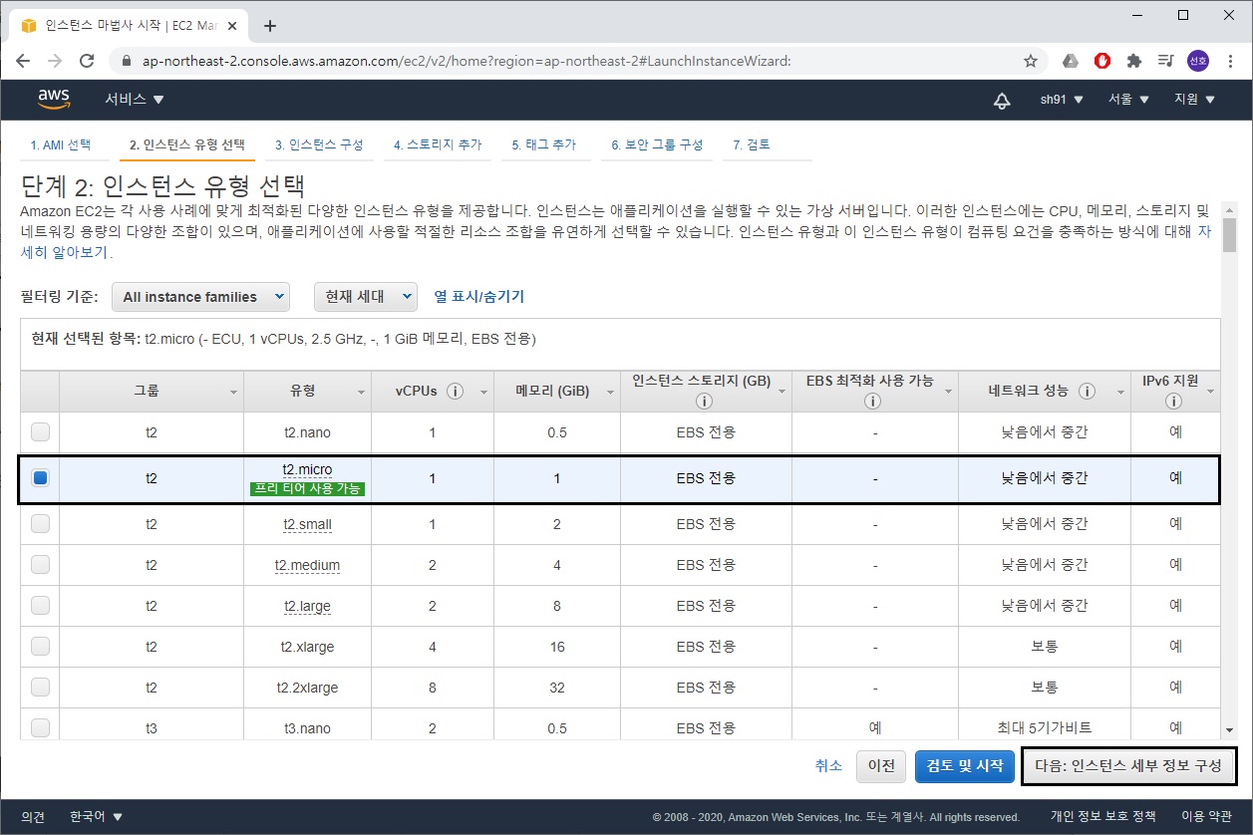Viewport: 1253px width, 835px height.
Task: Select the t2.large row checkbox
Action: pyautogui.click(x=40, y=606)
